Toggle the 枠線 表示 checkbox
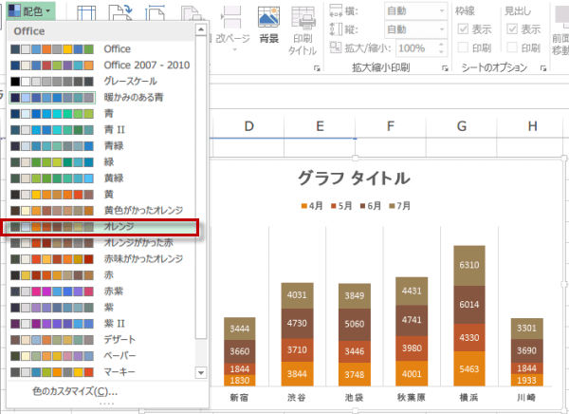 (463, 29)
